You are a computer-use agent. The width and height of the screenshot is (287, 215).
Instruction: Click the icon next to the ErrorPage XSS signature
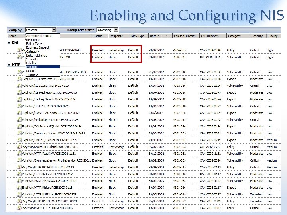[19, 79]
